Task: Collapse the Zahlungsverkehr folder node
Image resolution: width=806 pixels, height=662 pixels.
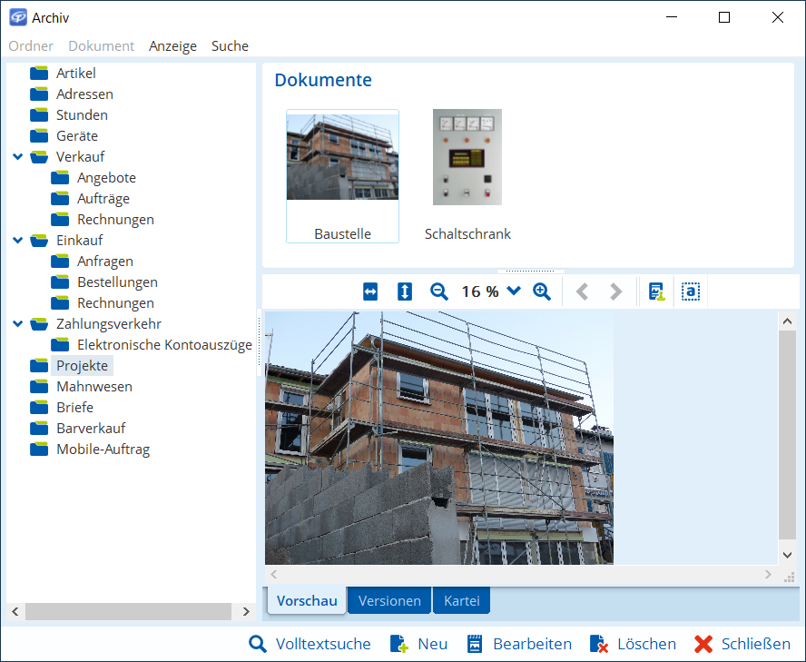Action: [17, 324]
